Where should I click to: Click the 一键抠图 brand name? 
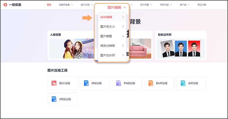pyautogui.click(x=15, y=5)
